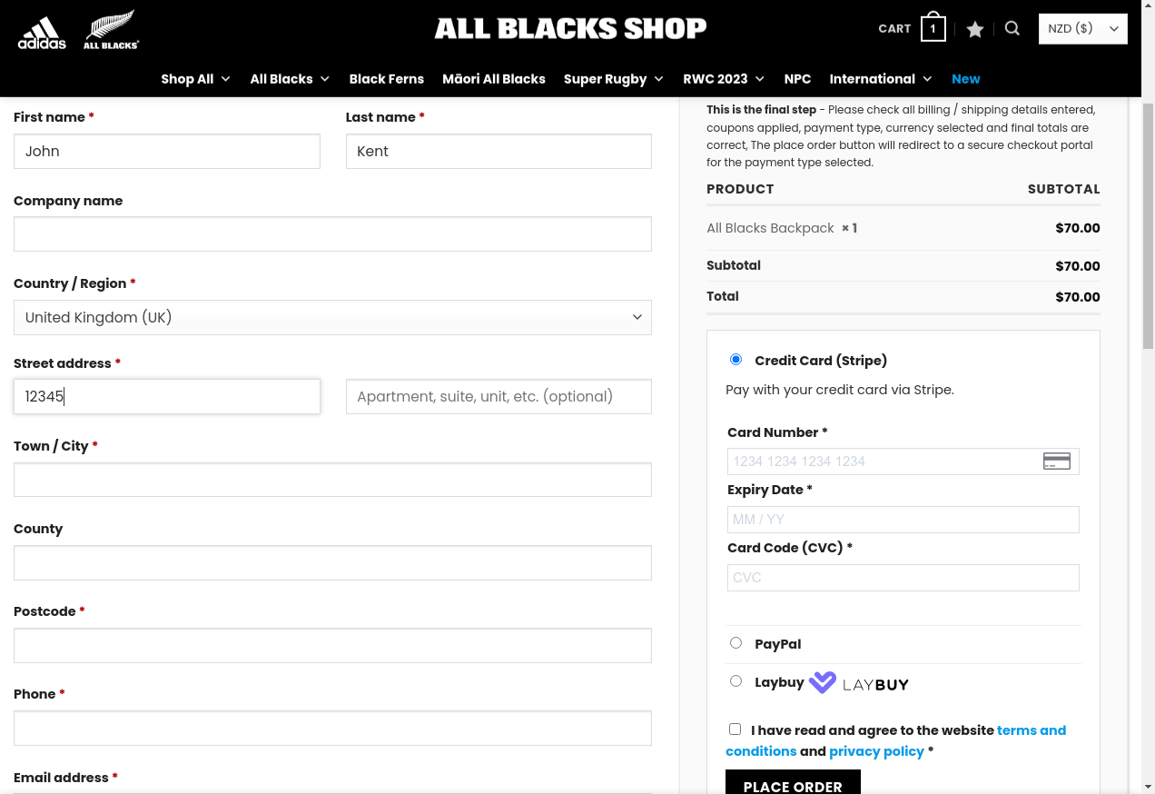The height and width of the screenshot is (794, 1155).
Task: Click the Laybuy logo
Action: point(859,683)
